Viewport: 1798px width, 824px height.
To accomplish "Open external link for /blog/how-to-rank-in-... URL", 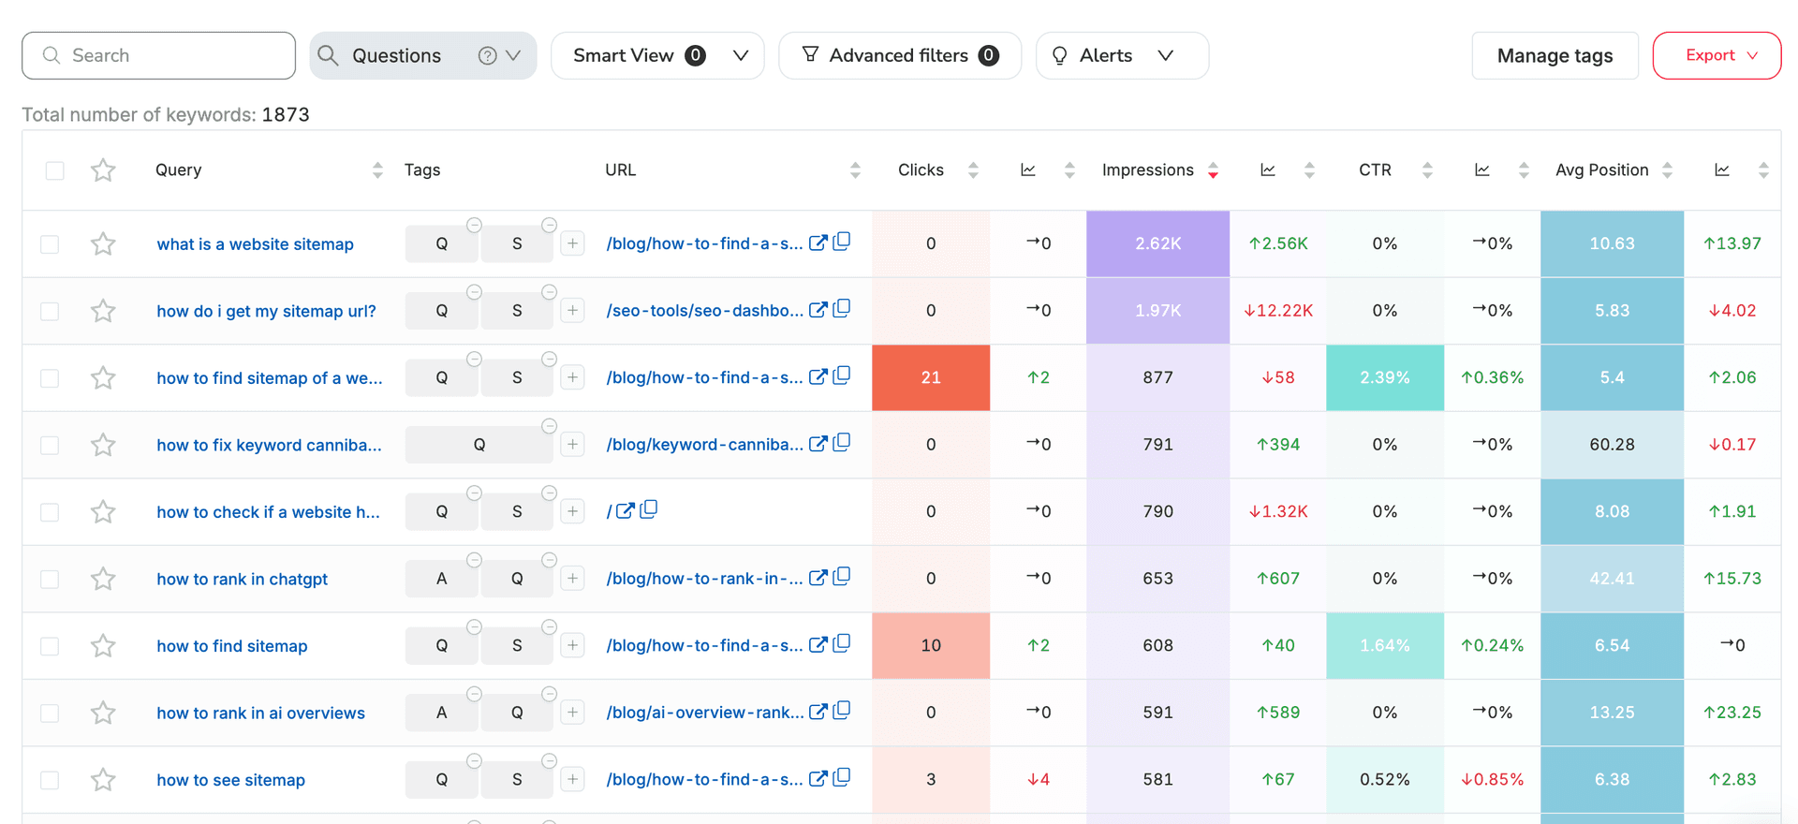I will [818, 578].
